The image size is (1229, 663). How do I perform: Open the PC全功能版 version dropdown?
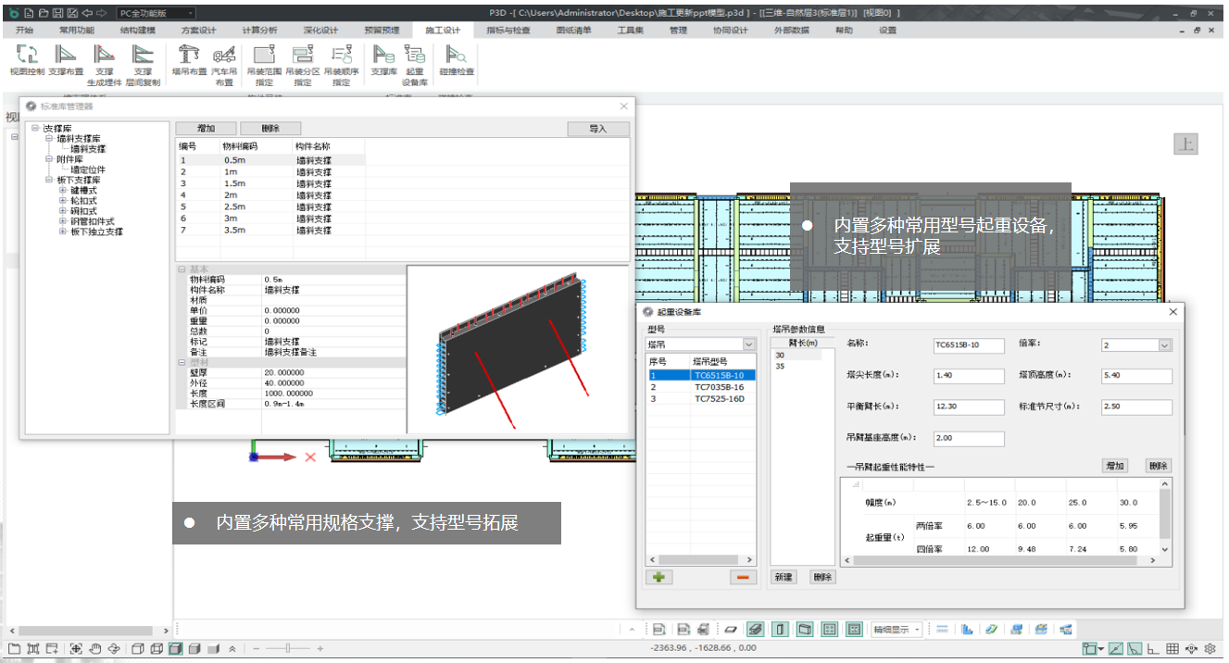coord(191,14)
